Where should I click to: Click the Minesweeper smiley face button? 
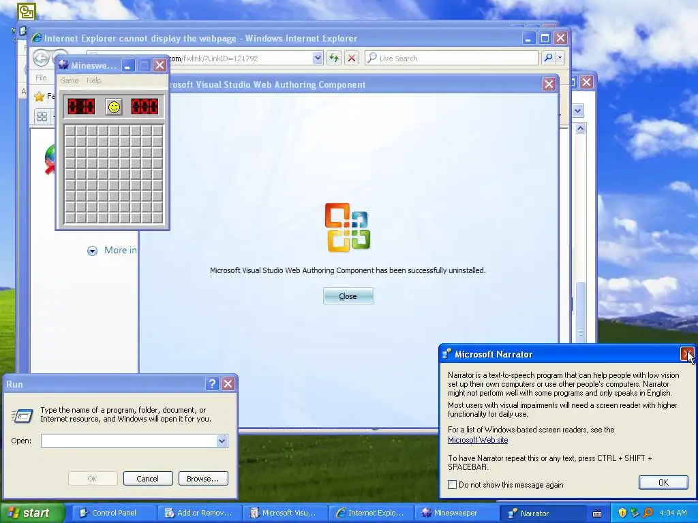coord(114,107)
